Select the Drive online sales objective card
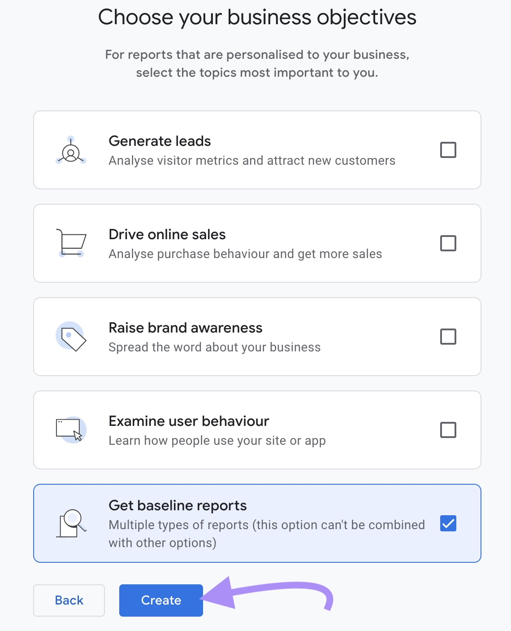 (256, 243)
